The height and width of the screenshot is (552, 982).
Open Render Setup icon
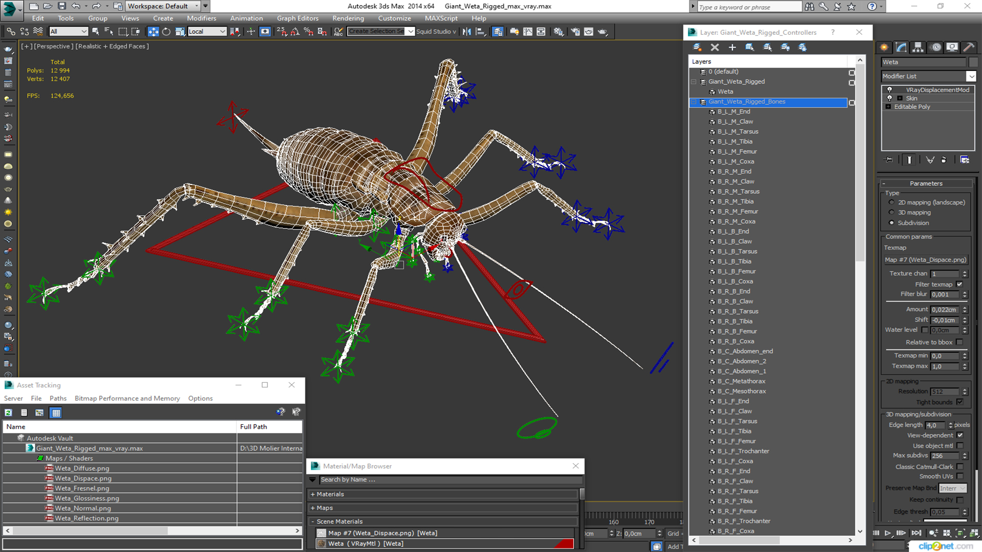(575, 32)
